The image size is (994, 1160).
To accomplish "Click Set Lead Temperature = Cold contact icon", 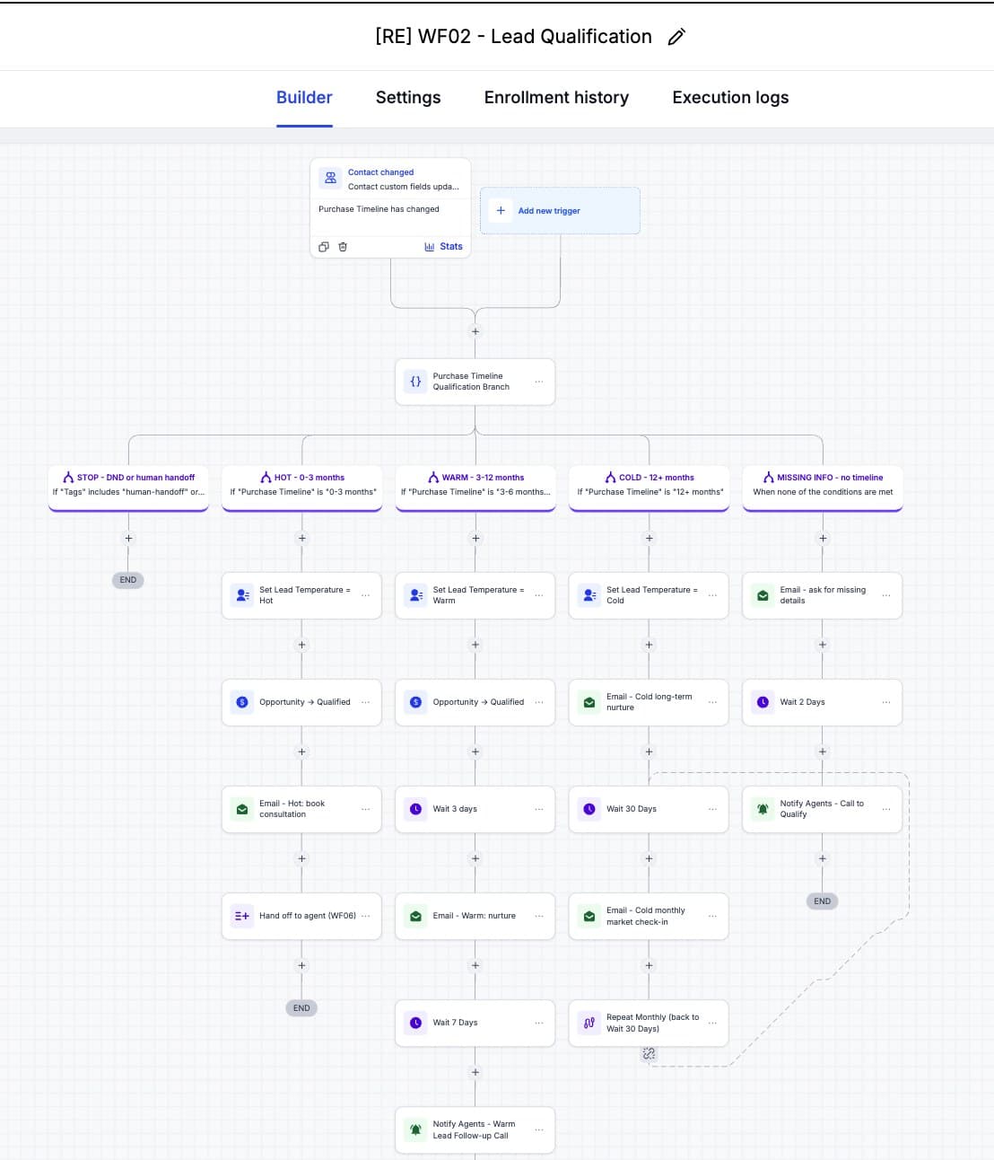I will pyautogui.click(x=589, y=595).
